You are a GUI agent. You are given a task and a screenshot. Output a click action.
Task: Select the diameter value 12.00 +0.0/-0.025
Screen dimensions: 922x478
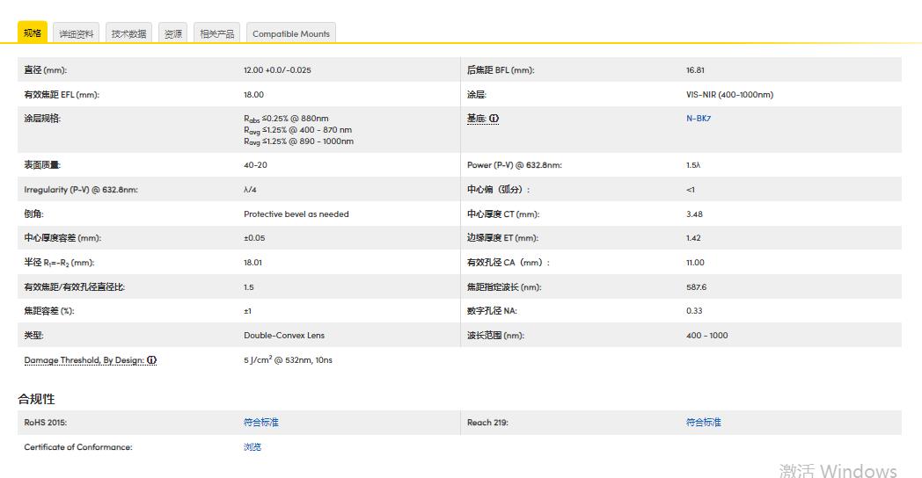[x=277, y=70]
